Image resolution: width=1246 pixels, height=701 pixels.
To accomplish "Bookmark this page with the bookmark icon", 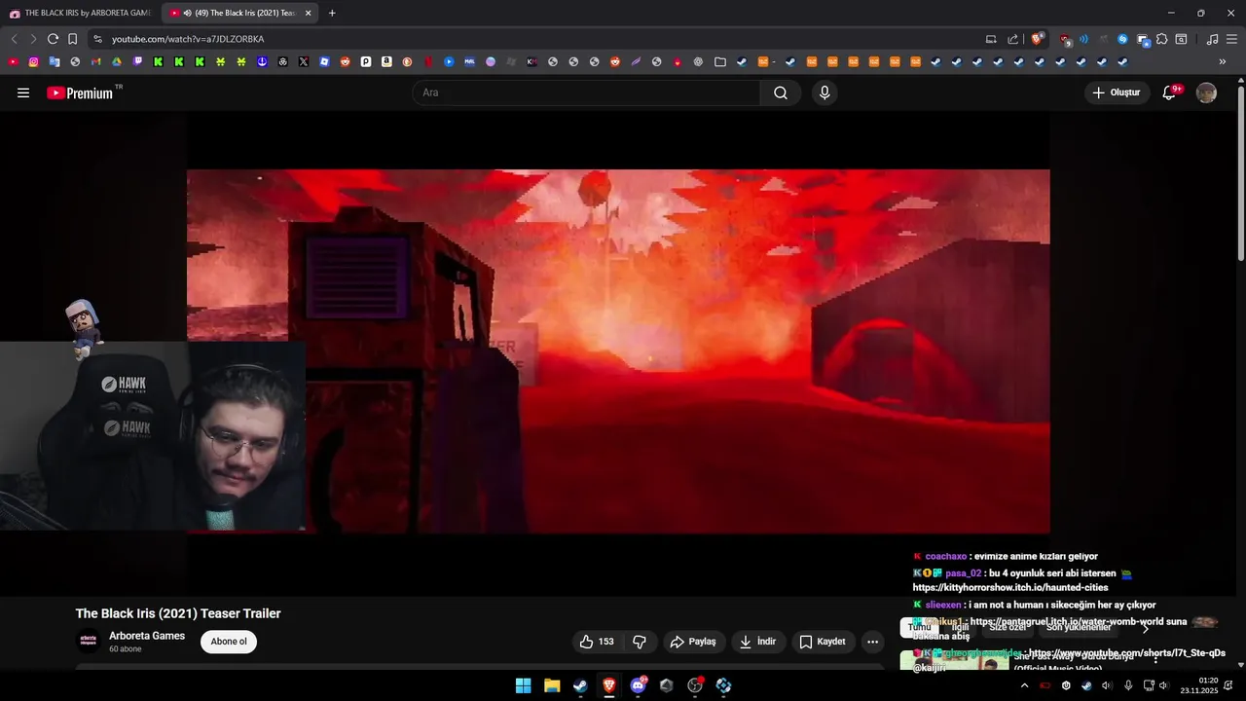I will tap(72, 39).
